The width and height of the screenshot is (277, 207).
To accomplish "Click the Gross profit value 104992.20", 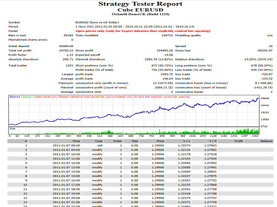I will point(165,50).
